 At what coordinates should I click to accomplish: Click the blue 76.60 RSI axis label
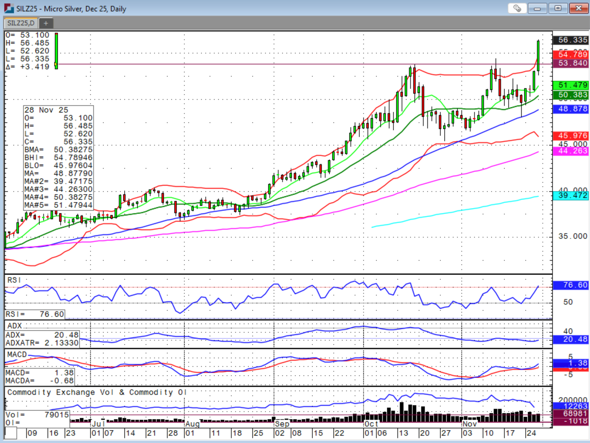coord(571,285)
